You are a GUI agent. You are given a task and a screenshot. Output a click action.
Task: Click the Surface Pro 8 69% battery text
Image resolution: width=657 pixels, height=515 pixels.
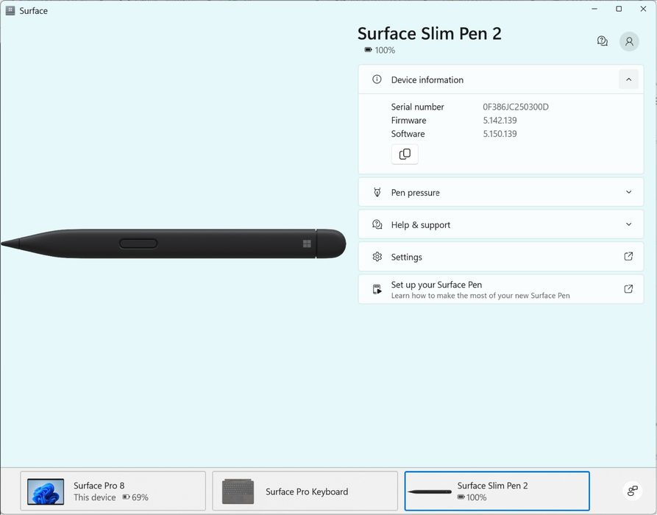(x=140, y=497)
